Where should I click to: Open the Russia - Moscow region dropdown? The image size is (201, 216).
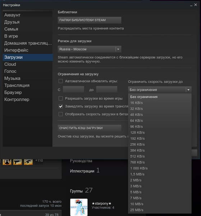[x=90, y=49]
